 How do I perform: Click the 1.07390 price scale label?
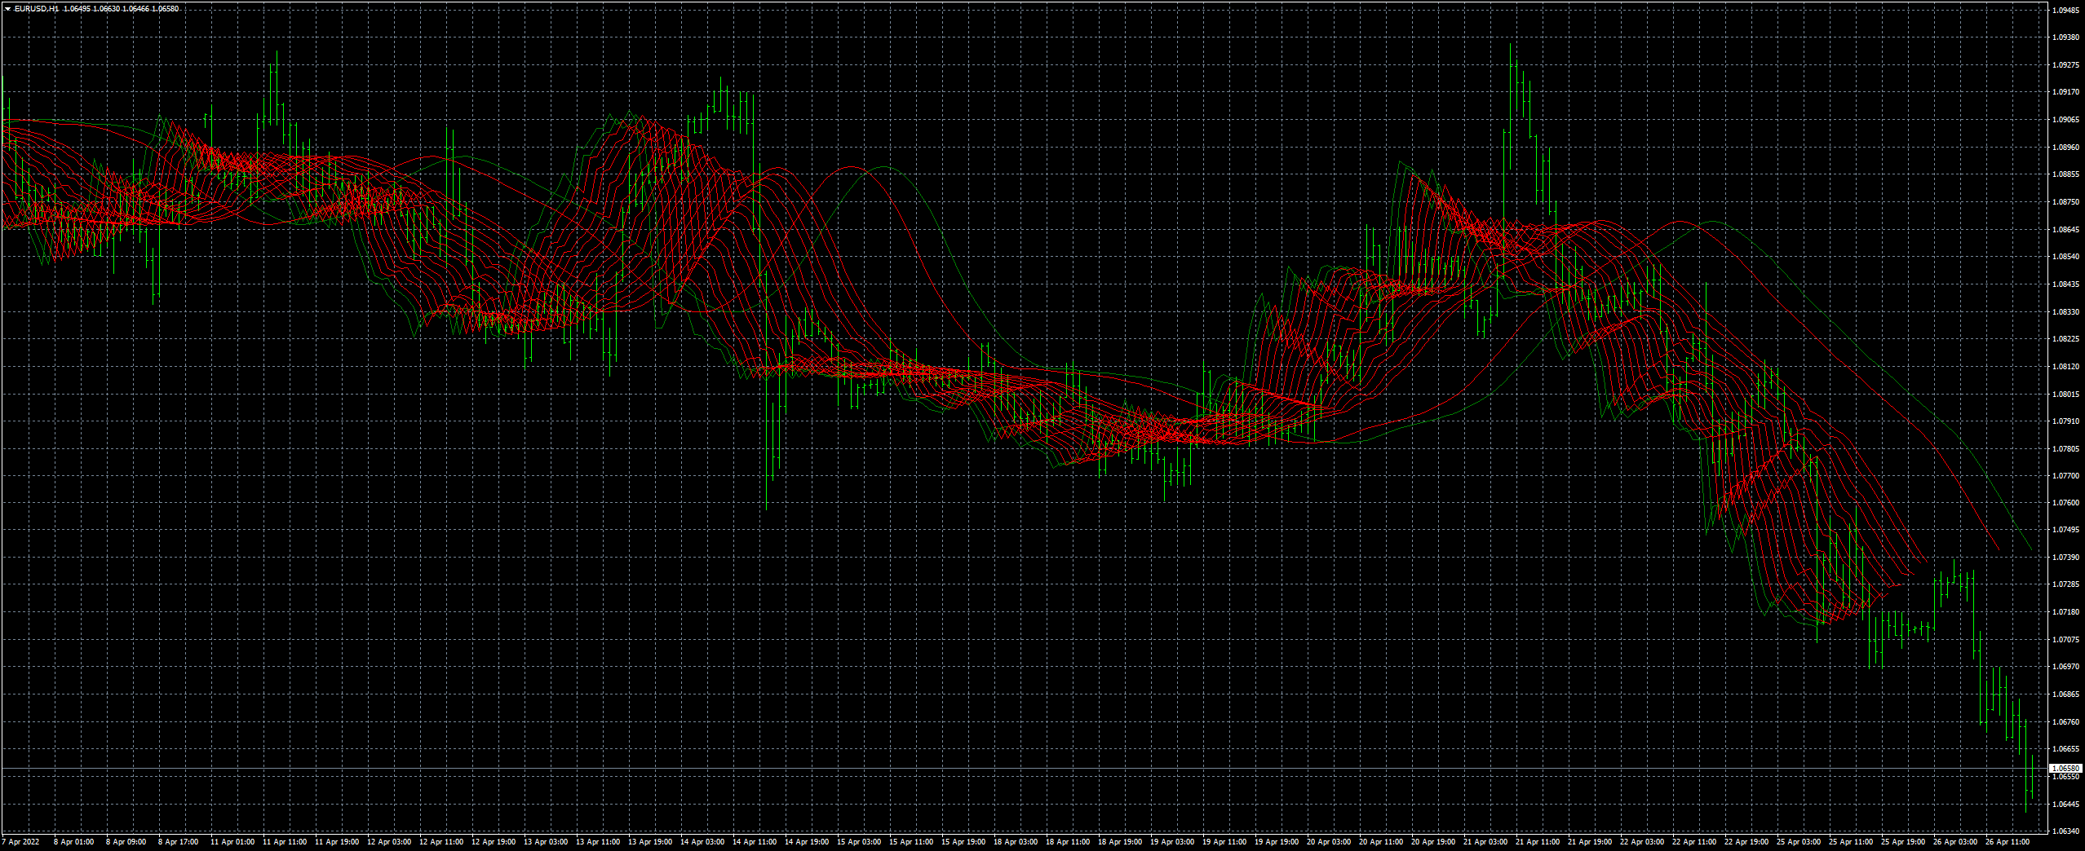(x=2065, y=558)
